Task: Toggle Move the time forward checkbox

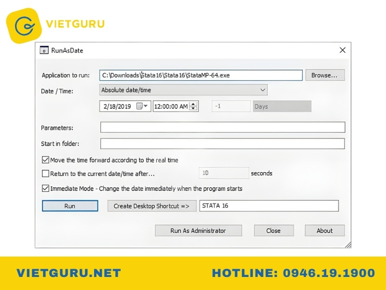Action: pyautogui.click(x=45, y=160)
